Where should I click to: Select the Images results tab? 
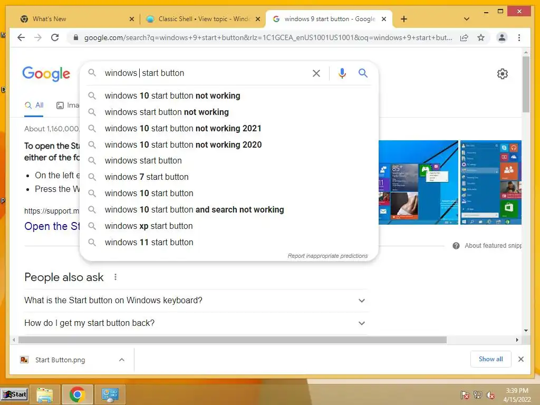click(x=68, y=105)
